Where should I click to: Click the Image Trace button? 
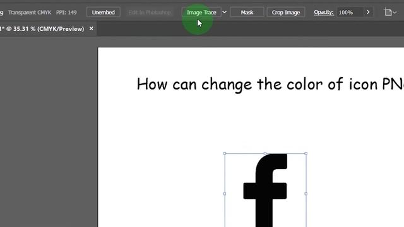(x=201, y=13)
